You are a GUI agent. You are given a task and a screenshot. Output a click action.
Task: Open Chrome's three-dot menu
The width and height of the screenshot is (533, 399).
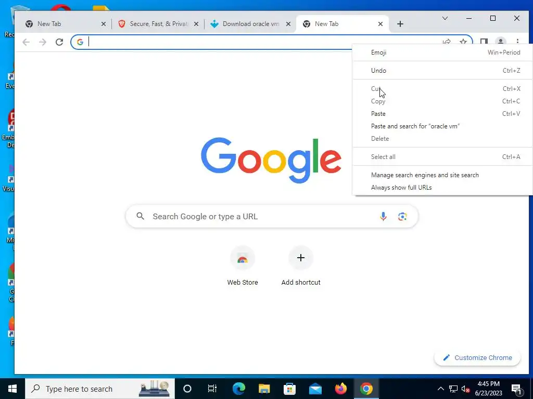coord(517,42)
